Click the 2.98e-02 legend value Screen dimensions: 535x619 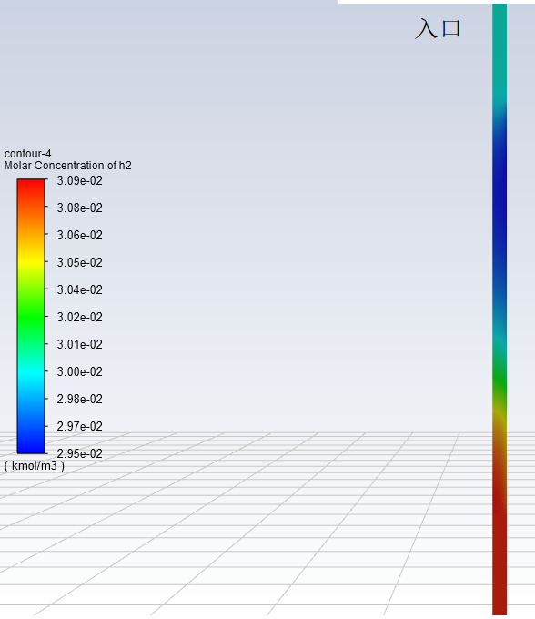click(x=80, y=399)
